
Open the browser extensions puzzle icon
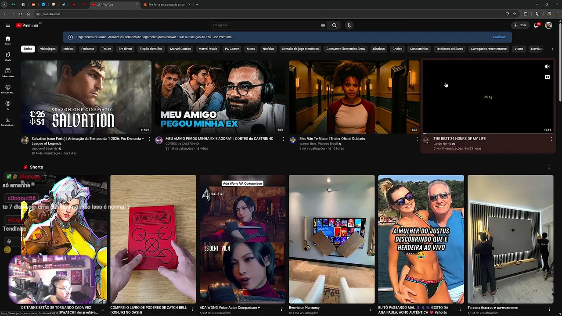(x=526, y=14)
